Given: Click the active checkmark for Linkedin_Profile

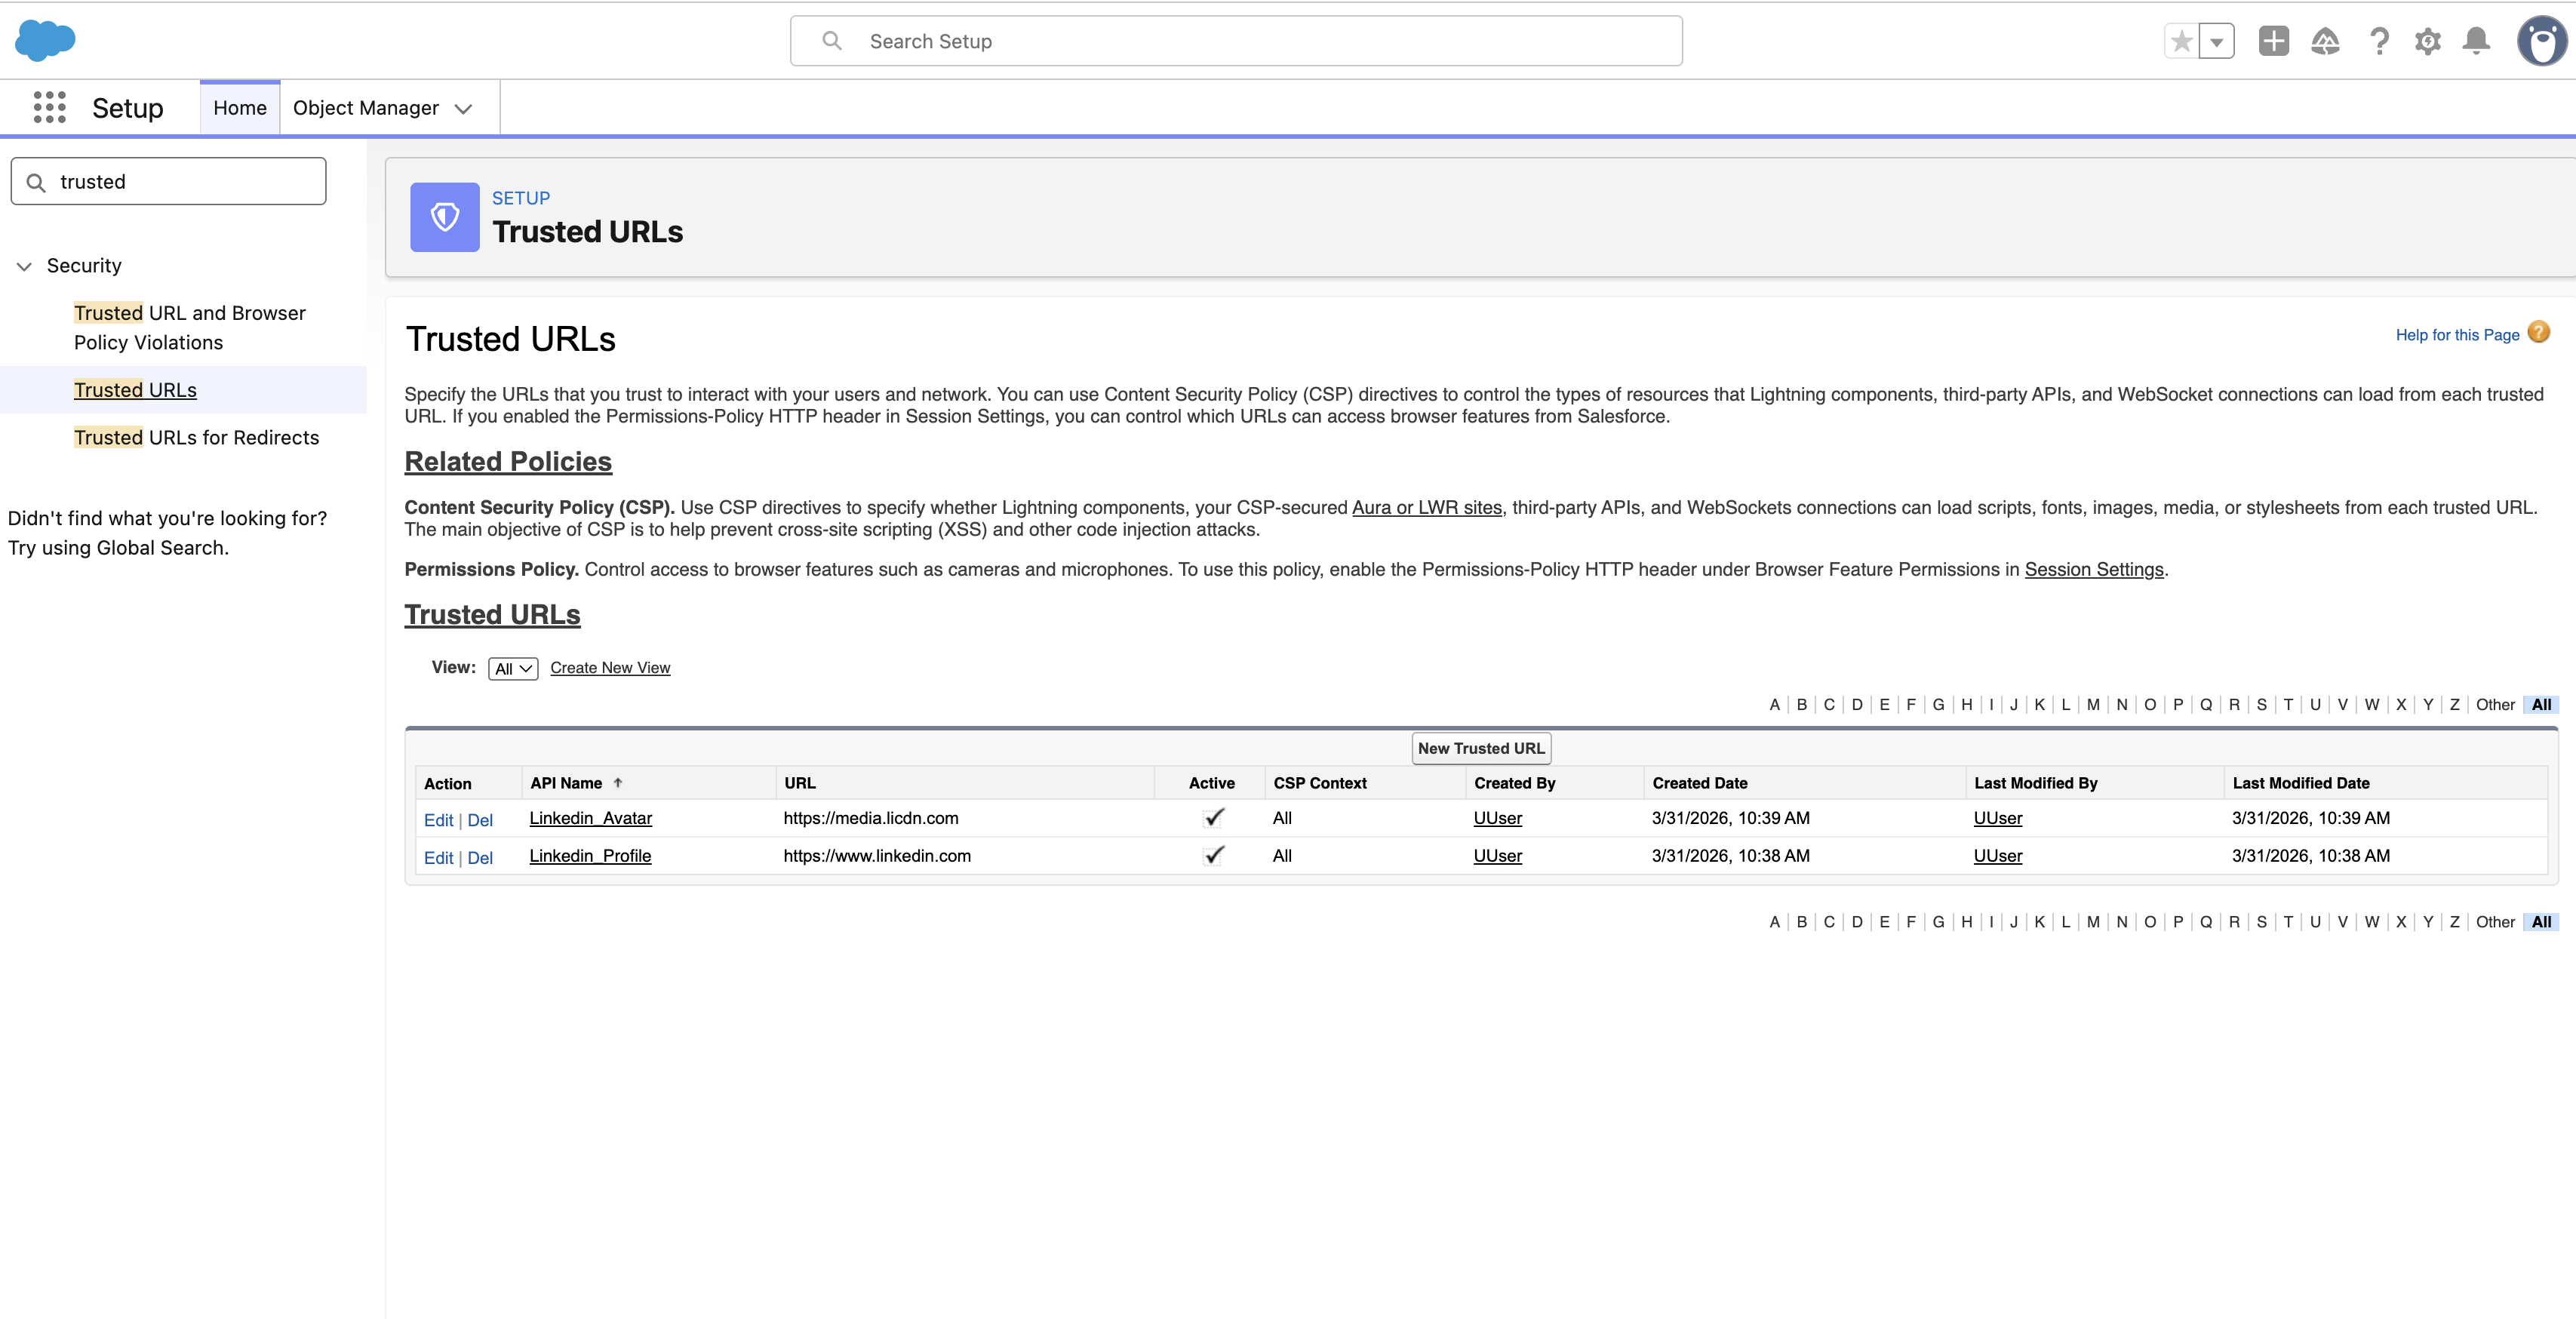Looking at the screenshot, I should click(x=1214, y=856).
